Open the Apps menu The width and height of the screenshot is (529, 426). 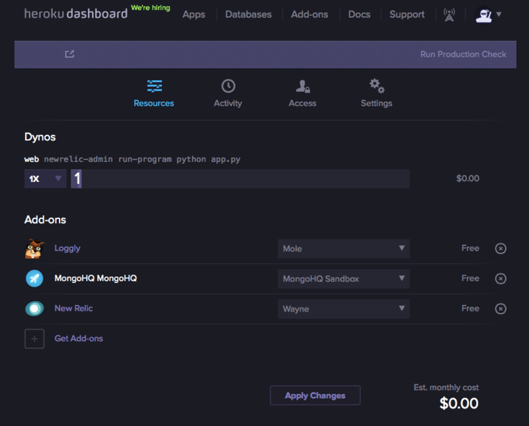point(194,15)
